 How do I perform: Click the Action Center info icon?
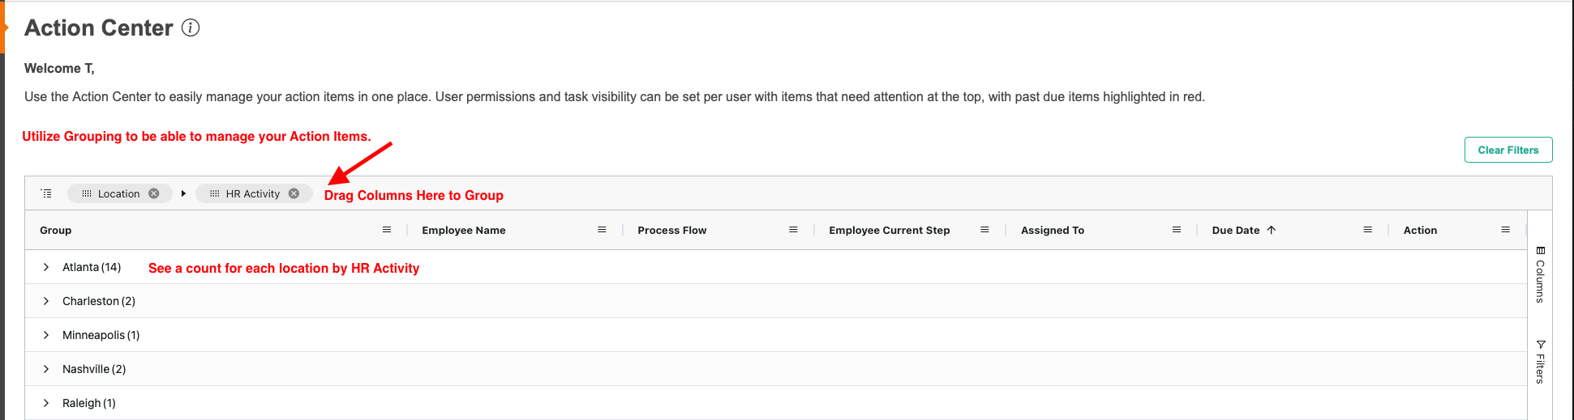click(x=191, y=28)
